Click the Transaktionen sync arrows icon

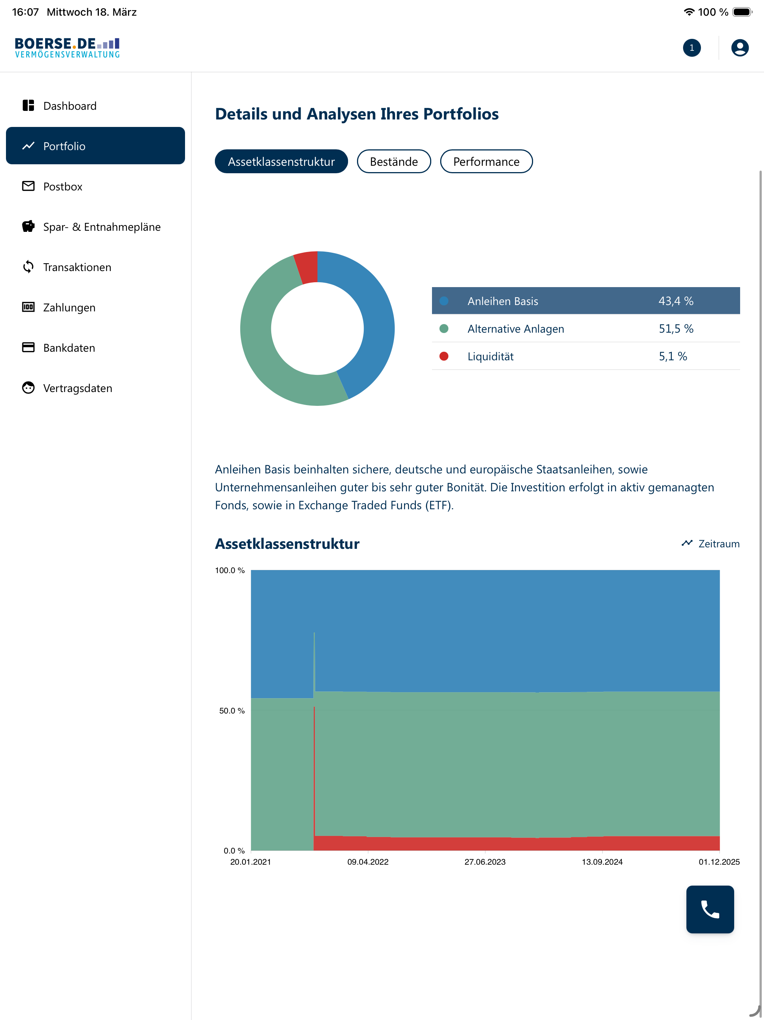(29, 267)
